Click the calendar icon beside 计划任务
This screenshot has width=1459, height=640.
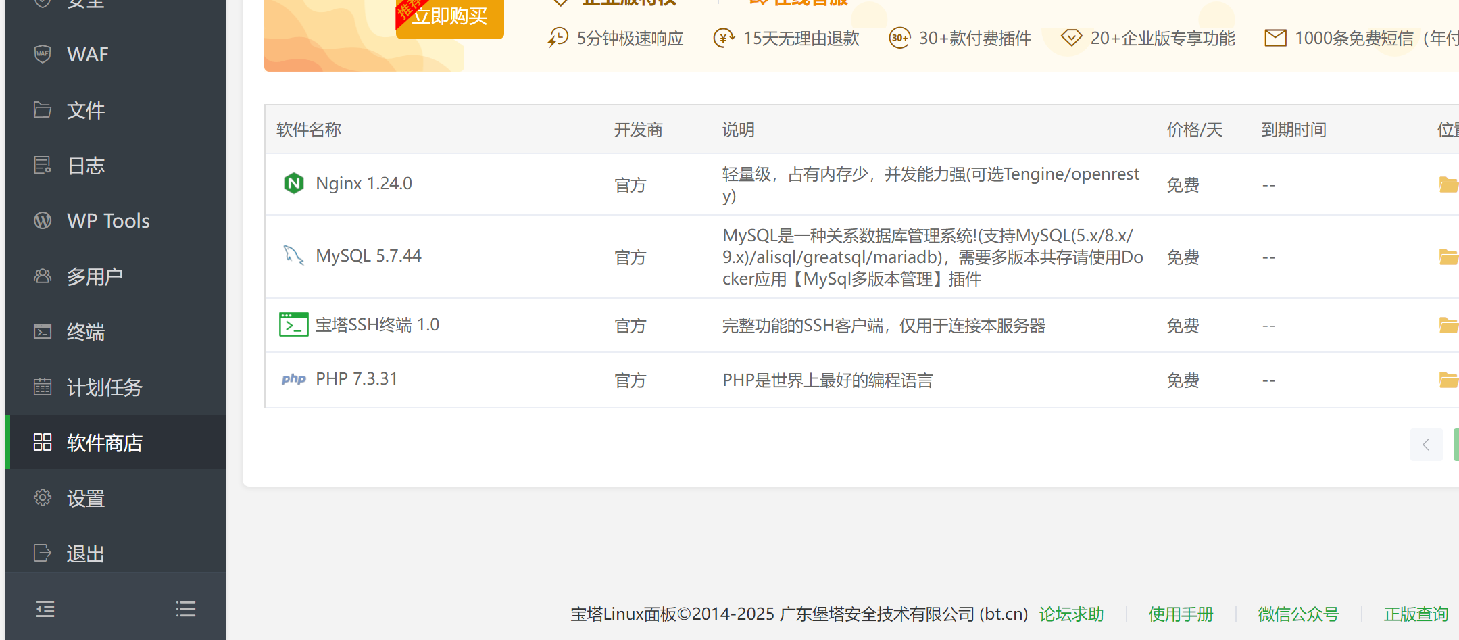(x=43, y=387)
